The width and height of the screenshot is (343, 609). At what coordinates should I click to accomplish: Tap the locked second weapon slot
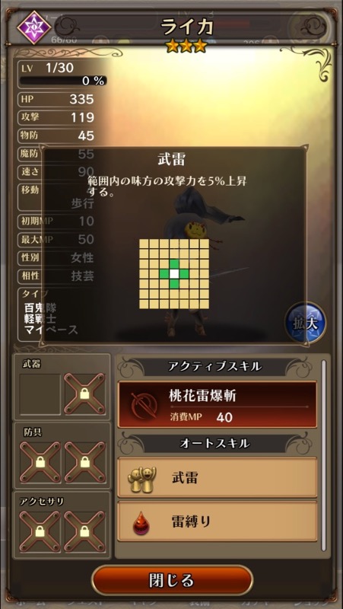point(84,394)
